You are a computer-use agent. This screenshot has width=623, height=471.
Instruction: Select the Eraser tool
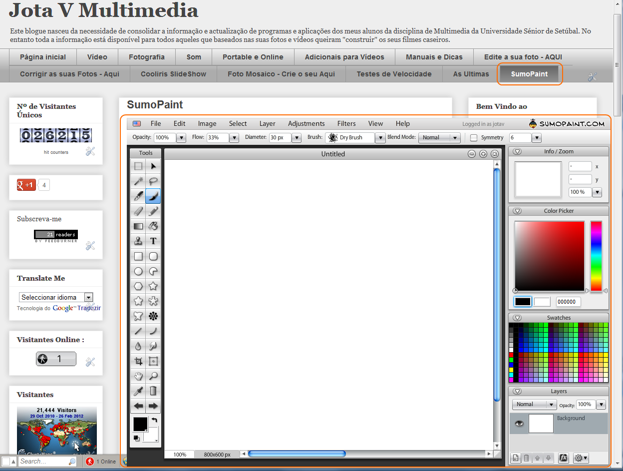coord(138,211)
